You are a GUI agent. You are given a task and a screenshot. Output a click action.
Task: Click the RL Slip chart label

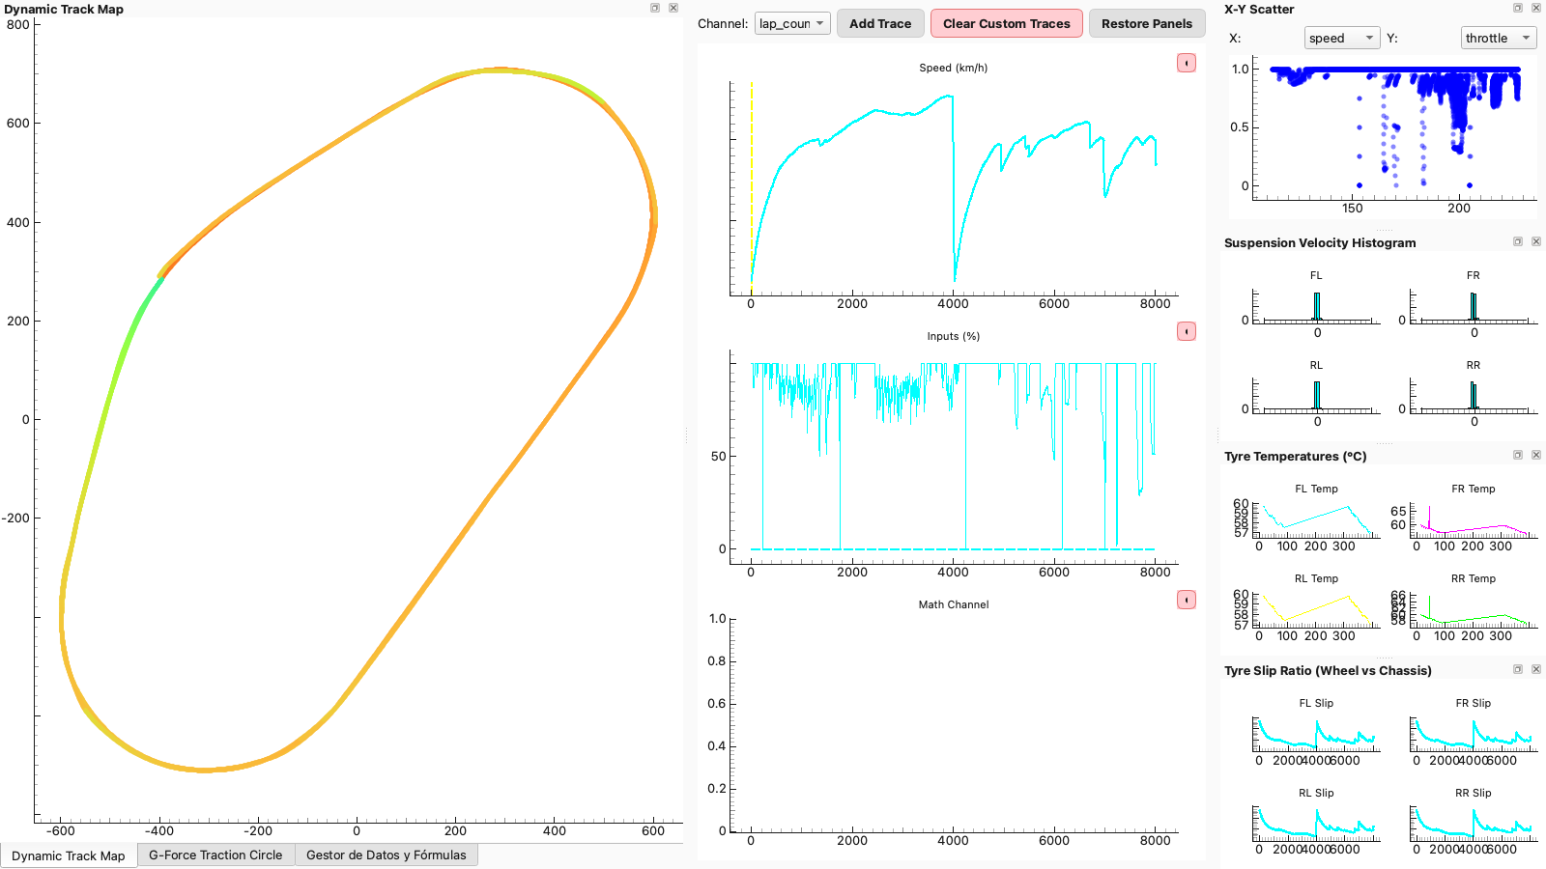(x=1316, y=793)
